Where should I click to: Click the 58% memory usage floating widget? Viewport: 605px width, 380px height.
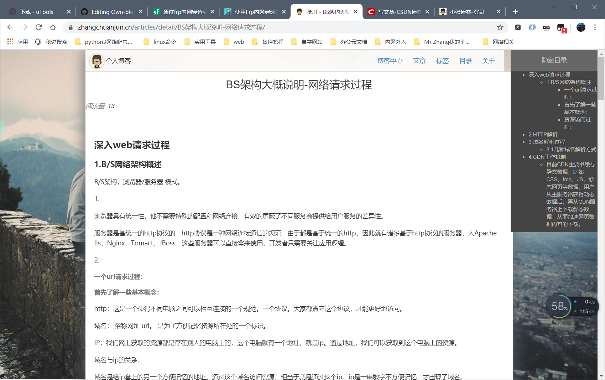click(x=559, y=306)
